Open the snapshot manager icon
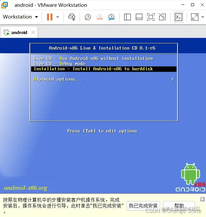 (x=111, y=17)
